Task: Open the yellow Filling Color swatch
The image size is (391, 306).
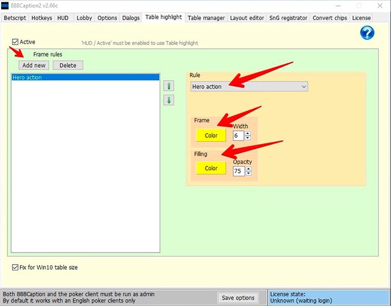Action: (x=211, y=168)
